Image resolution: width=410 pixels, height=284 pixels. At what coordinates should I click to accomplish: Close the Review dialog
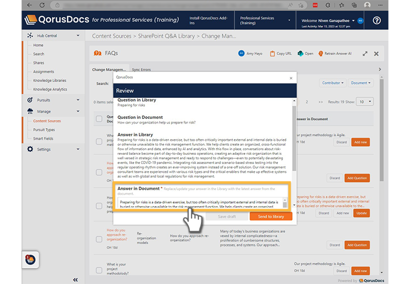point(291,78)
